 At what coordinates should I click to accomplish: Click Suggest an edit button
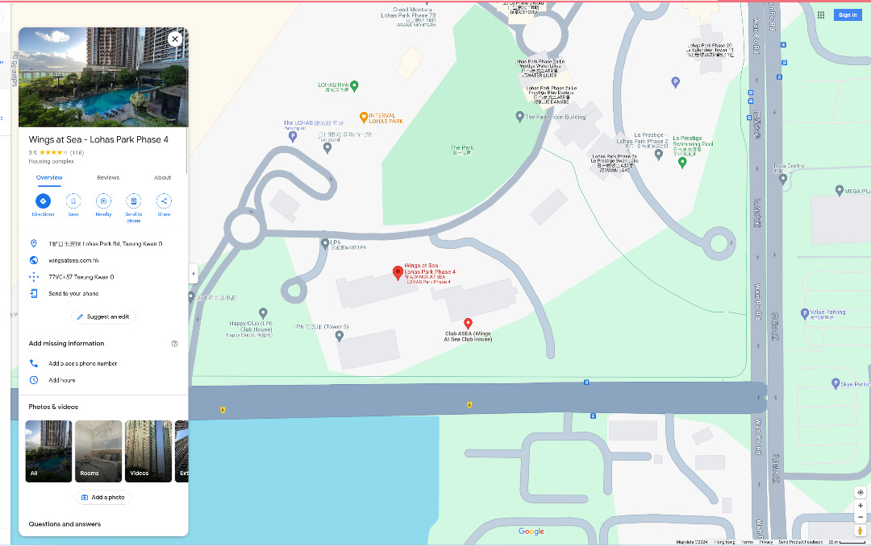(x=103, y=316)
